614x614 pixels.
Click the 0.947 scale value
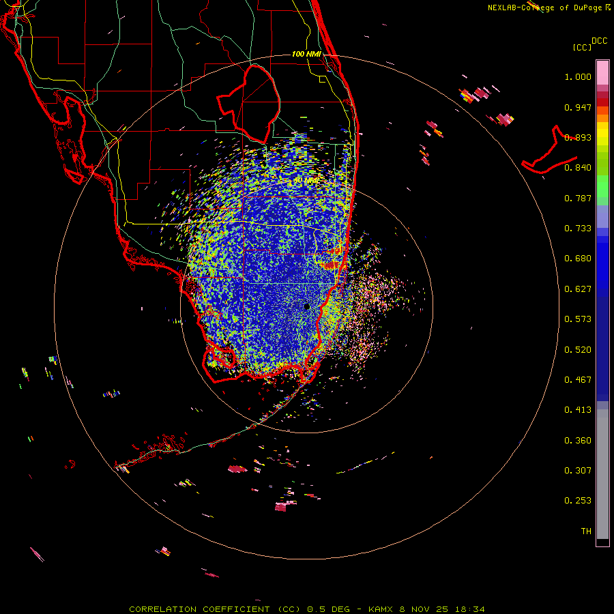tap(578, 107)
